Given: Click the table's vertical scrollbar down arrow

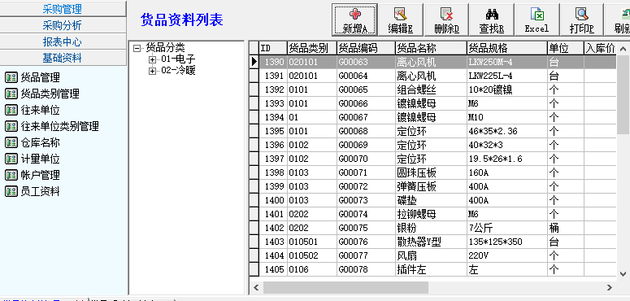Looking at the screenshot, I should click(623, 274).
